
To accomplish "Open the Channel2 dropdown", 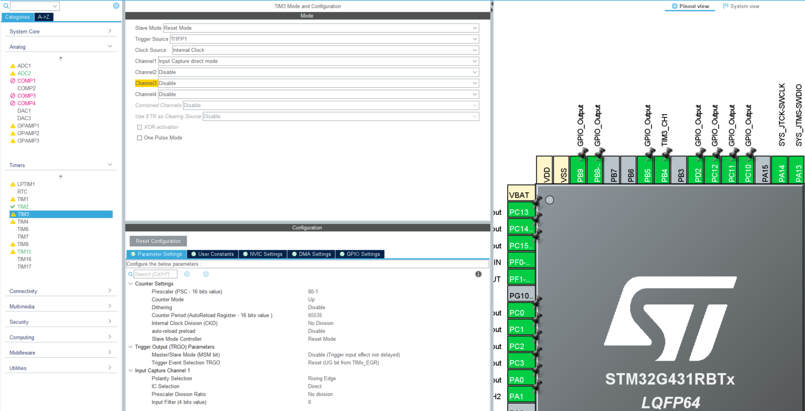I will coord(319,72).
